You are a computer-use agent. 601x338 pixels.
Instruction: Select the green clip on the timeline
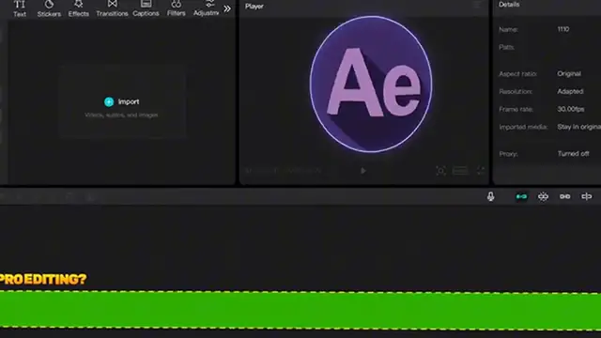(x=300, y=310)
